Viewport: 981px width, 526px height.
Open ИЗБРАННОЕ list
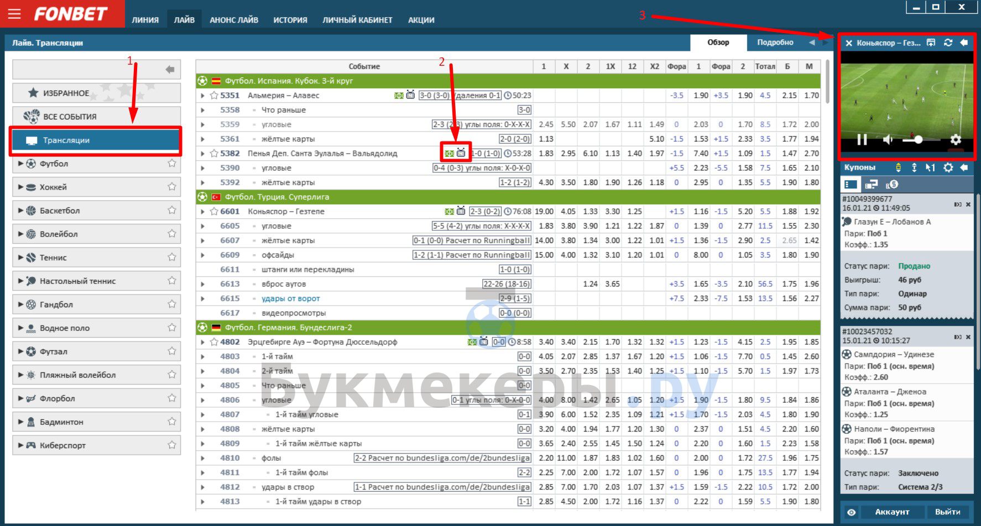96,93
